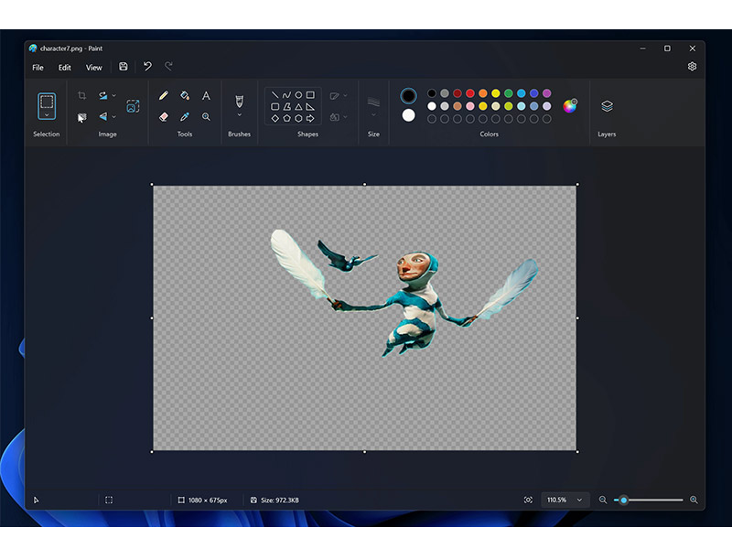Click the Size: 972.3KB status text

280,500
